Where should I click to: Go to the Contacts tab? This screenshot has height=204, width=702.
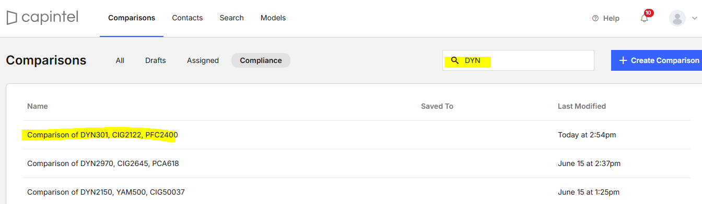pyautogui.click(x=188, y=18)
